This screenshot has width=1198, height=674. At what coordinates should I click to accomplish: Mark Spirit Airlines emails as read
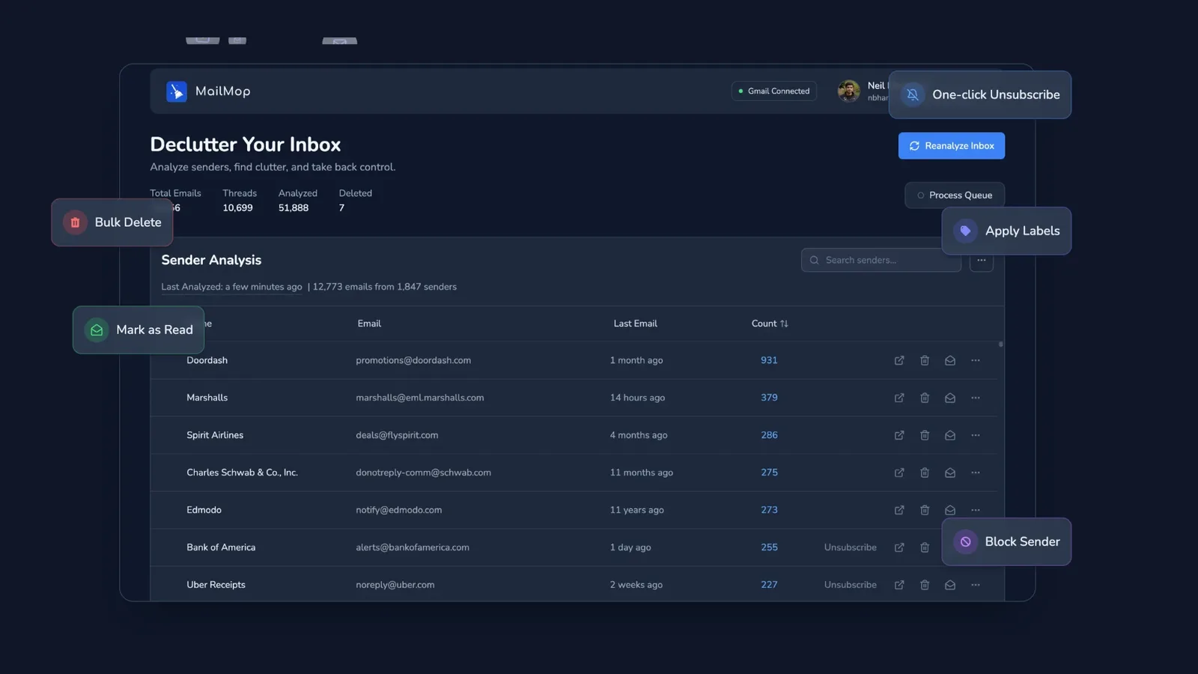950,435
